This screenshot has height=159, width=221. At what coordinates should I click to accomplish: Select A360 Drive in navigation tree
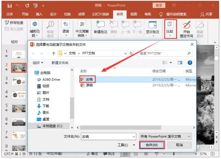48,79
